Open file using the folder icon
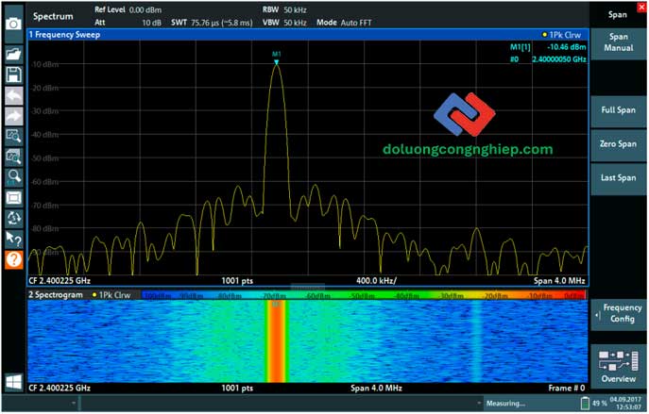The image size is (649, 414). [x=13, y=54]
